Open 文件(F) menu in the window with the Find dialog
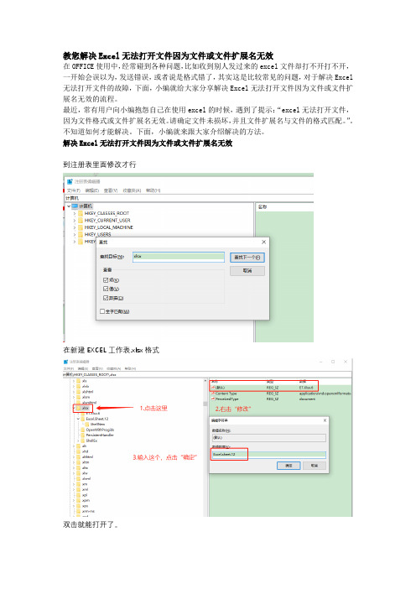This screenshot has width=416, height=589. 74,190
